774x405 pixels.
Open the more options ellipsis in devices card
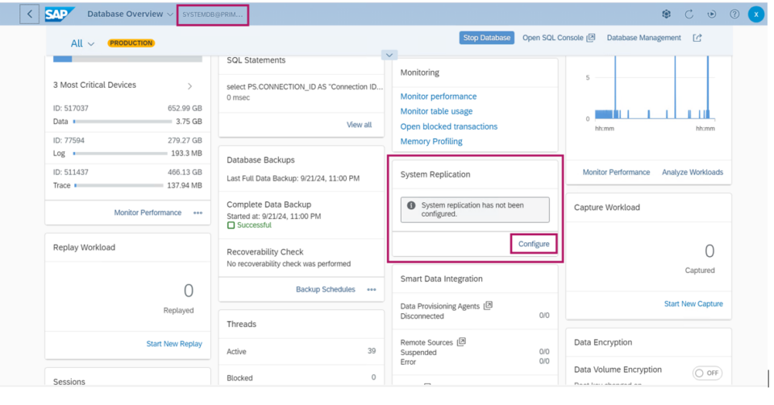(x=198, y=213)
